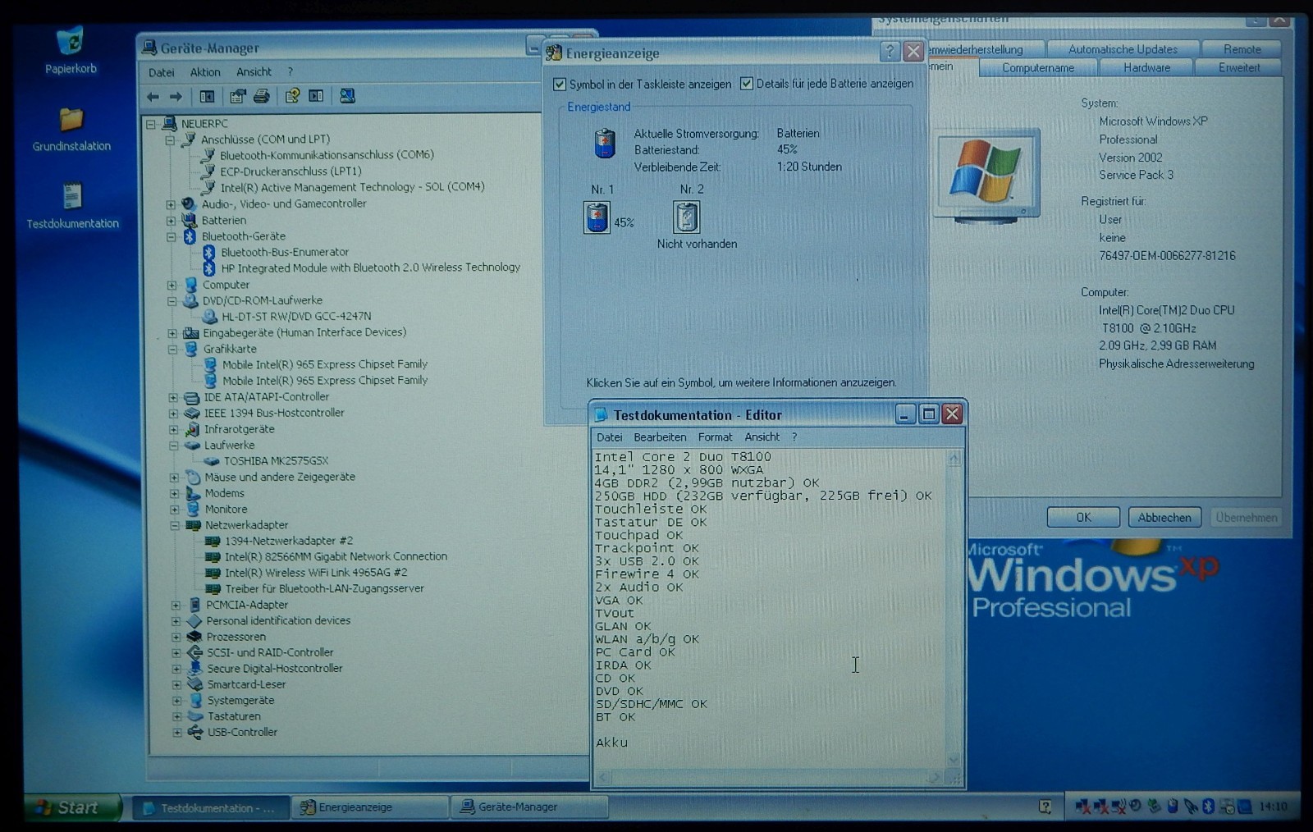Viewport: 1313px width, 832px height.
Task: Collapse the Bluetooth-Geräte node
Action: pos(171,236)
